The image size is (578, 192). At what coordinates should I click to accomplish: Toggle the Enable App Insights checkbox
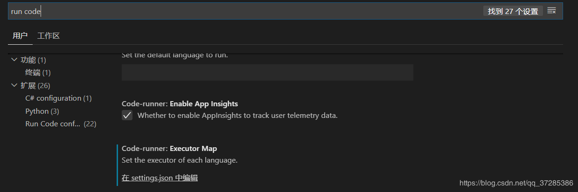(x=127, y=115)
